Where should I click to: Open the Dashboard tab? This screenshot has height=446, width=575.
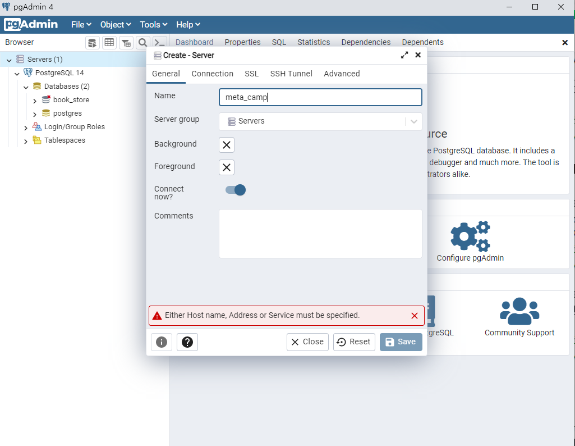[194, 42]
